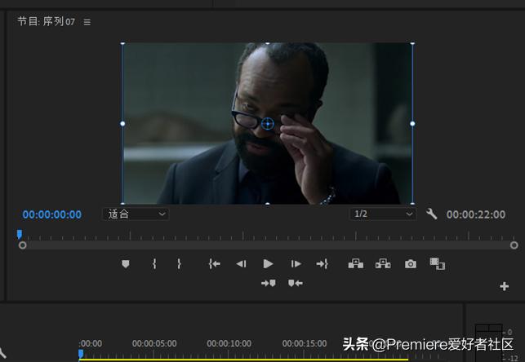This screenshot has height=362, width=525.
Task: Open the 1/2 playback resolution dropdown
Action: pyautogui.click(x=383, y=214)
